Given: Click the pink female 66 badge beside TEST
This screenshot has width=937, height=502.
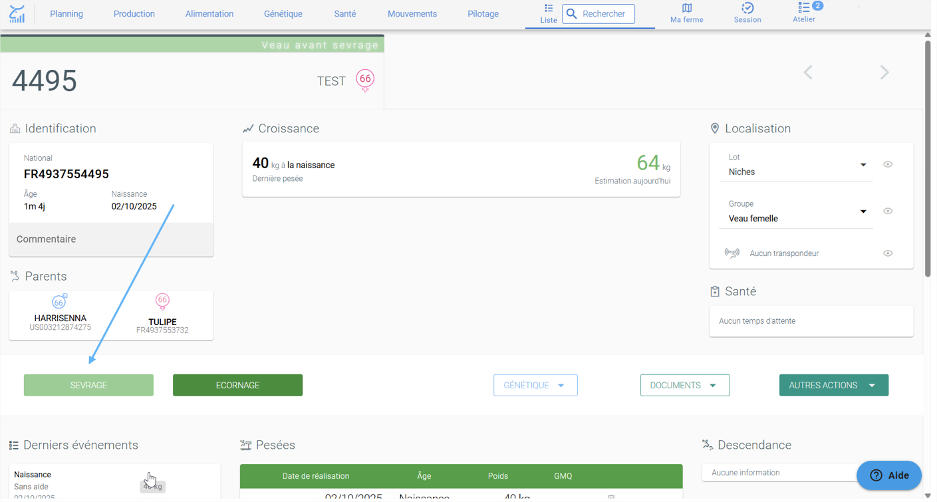Looking at the screenshot, I should pos(365,80).
